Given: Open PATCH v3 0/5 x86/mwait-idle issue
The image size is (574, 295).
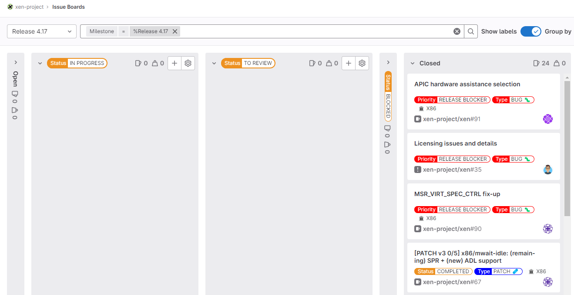Looking at the screenshot, I should 475,257.
